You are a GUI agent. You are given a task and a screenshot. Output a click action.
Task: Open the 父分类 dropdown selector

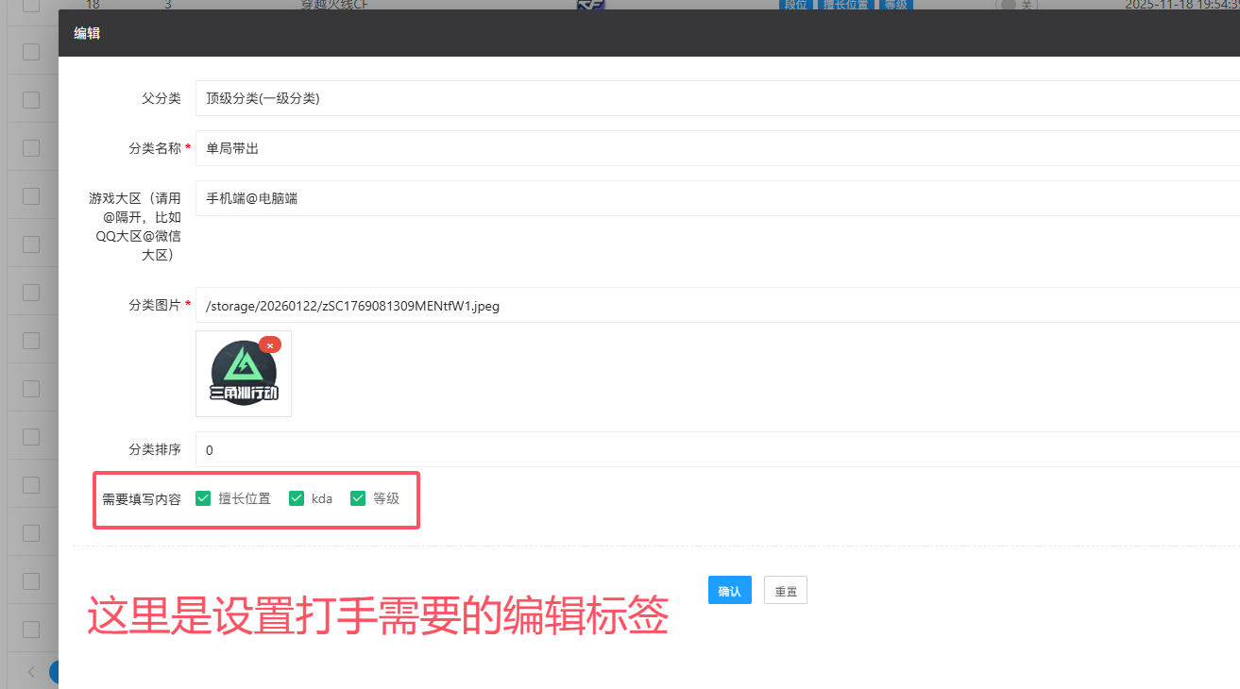pyautogui.click(x=718, y=98)
